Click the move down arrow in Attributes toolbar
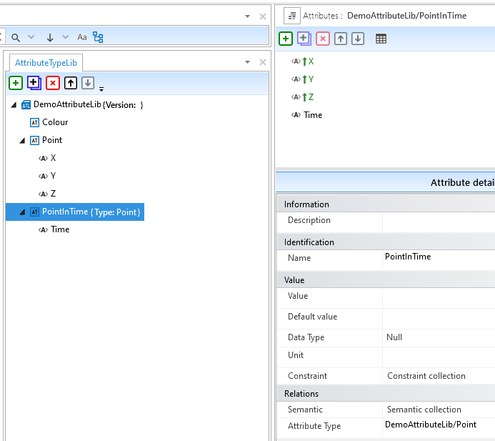Image resolution: width=495 pixels, height=441 pixels. click(359, 39)
